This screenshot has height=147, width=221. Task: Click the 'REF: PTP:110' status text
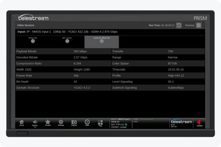tap(117, 125)
